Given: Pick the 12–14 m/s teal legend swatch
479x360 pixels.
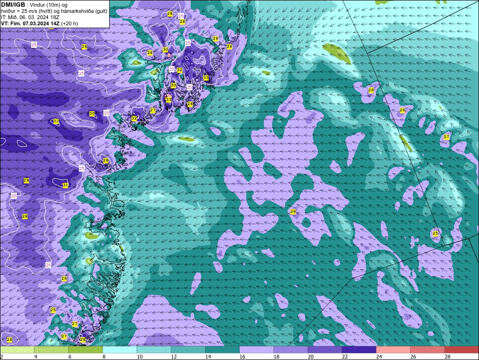Looking at the screenshot, I should pos(188,349).
